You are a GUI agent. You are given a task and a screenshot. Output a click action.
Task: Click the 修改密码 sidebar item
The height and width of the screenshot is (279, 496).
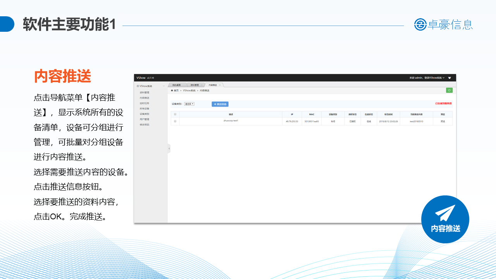click(x=144, y=125)
